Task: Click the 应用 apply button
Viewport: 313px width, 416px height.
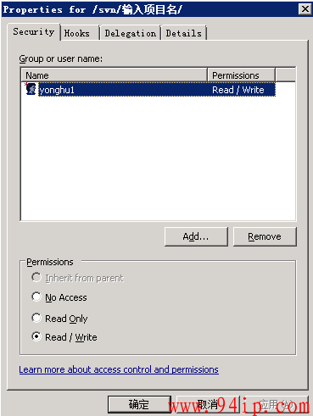Action: pos(276,404)
